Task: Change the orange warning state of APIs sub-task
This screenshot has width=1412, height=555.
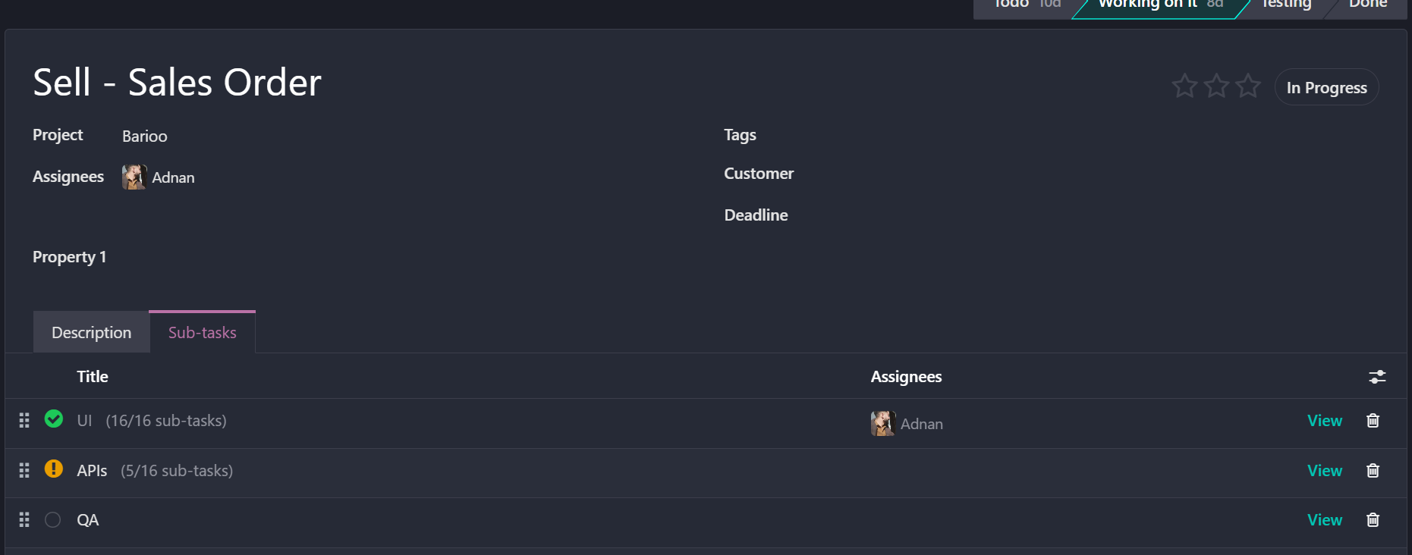Action: coord(54,469)
